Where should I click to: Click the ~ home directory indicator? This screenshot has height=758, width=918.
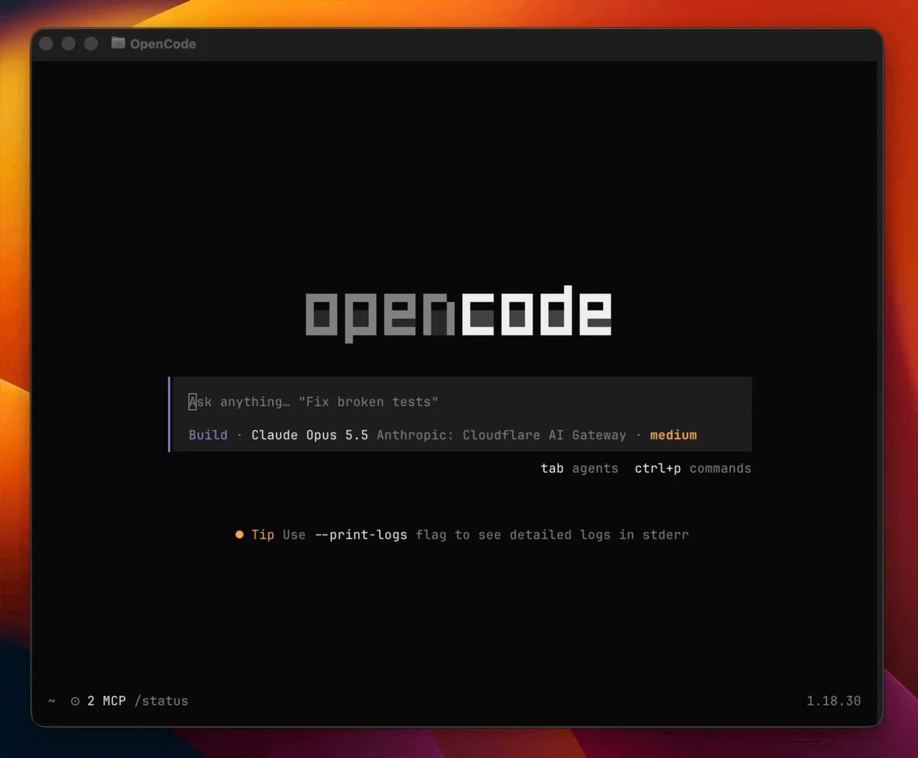tap(52, 701)
